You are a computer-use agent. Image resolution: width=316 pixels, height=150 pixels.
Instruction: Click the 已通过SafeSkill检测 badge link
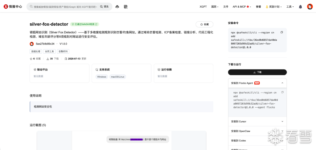(85, 24)
